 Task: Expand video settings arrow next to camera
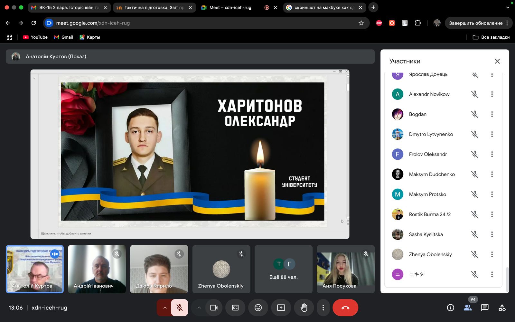click(x=199, y=308)
